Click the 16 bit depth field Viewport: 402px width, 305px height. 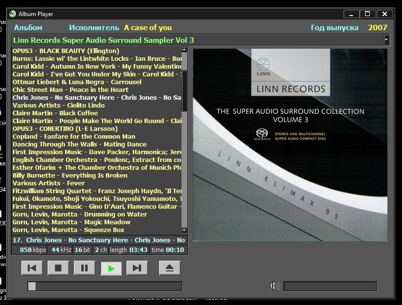(82, 250)
